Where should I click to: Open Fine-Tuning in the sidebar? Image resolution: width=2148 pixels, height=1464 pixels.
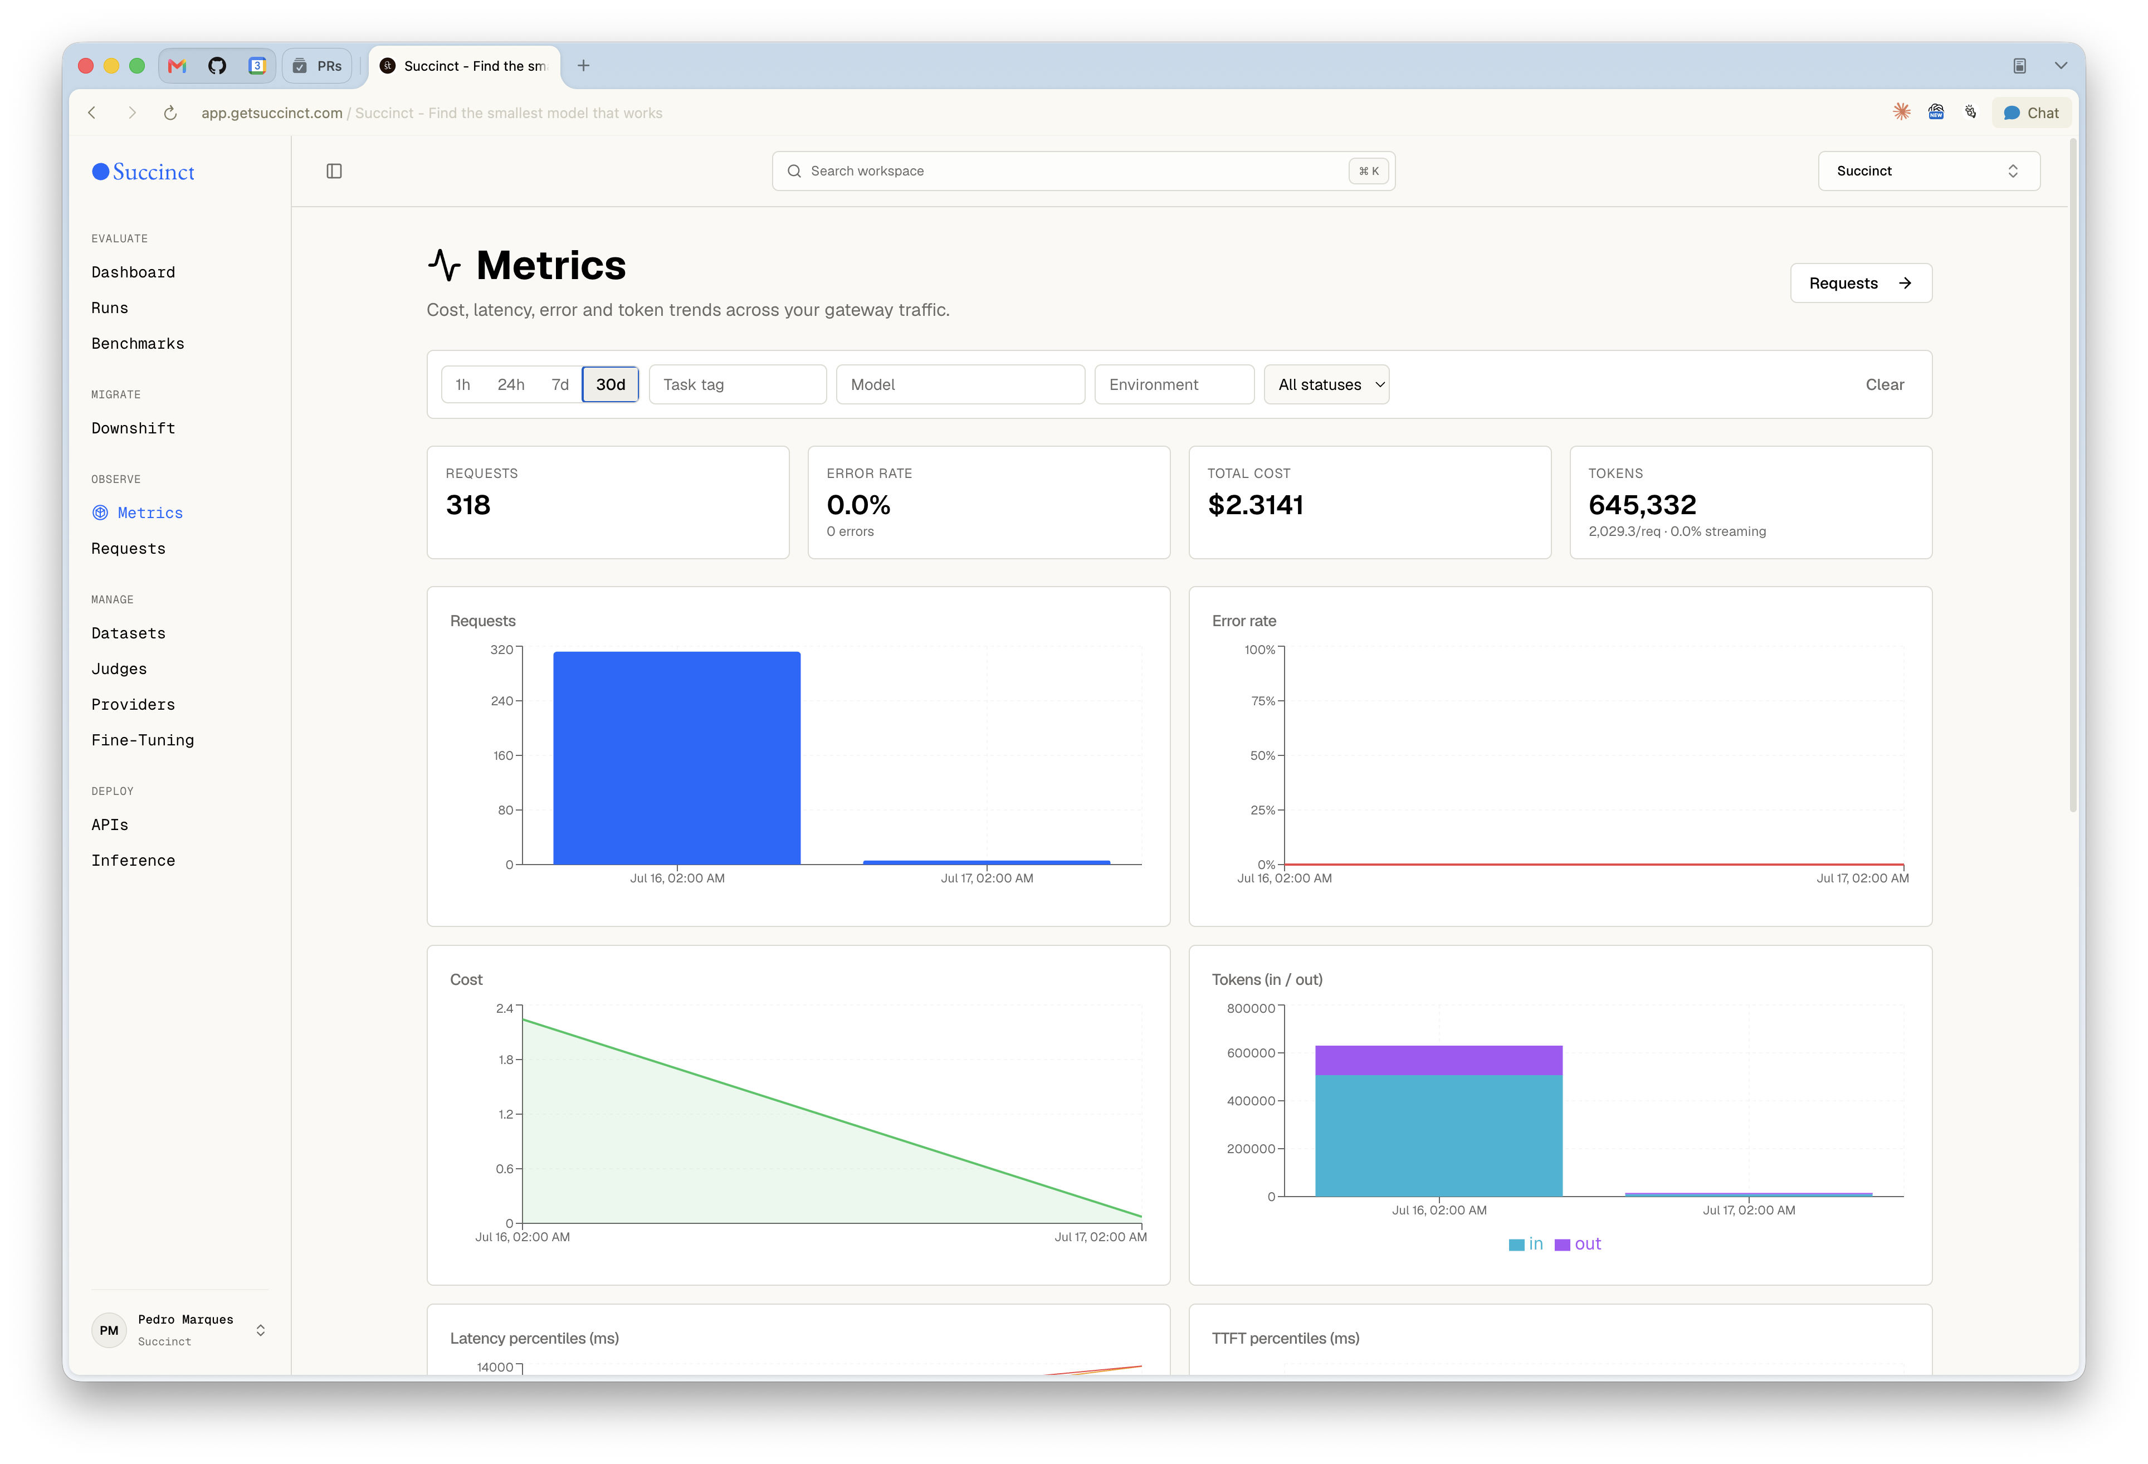[143, 740]
